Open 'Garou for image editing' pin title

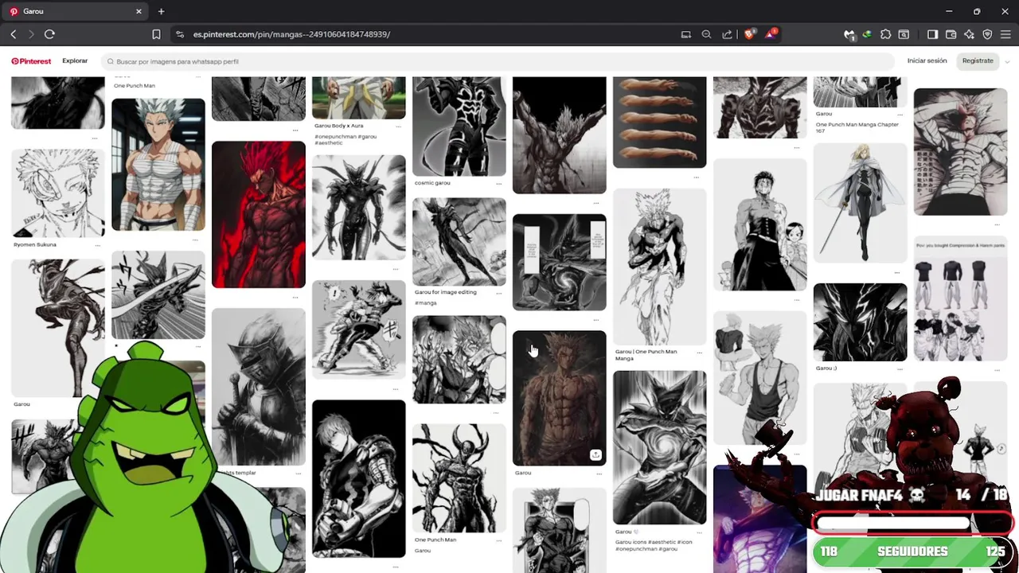[x=445, y=292]
